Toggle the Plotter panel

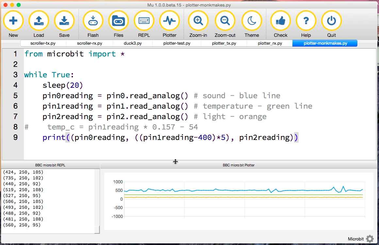(169, 21)
